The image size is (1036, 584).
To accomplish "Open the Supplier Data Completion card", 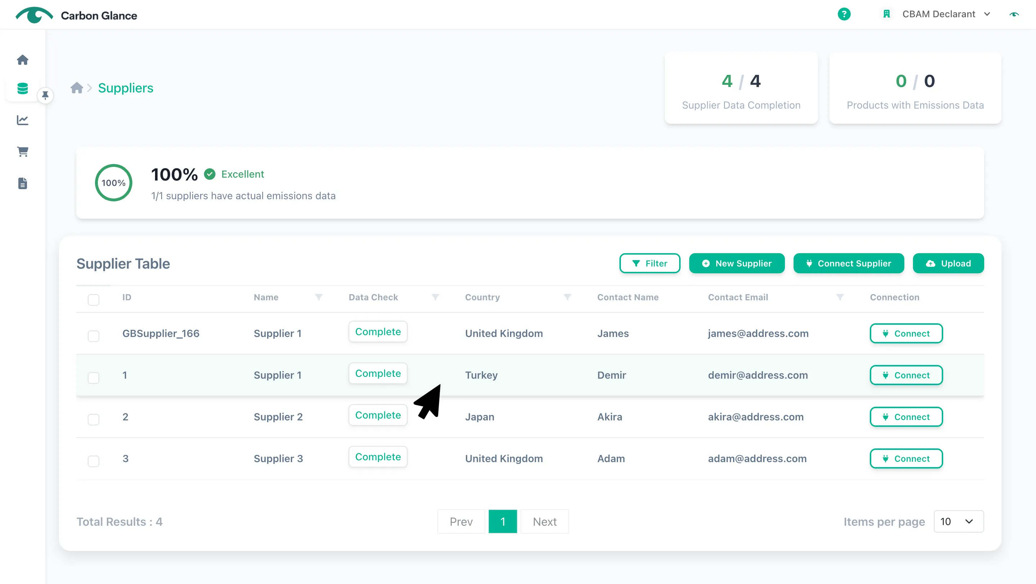I will tap(741, 88).
